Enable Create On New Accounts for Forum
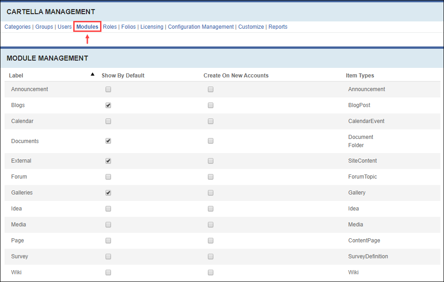 click(210, 177)
